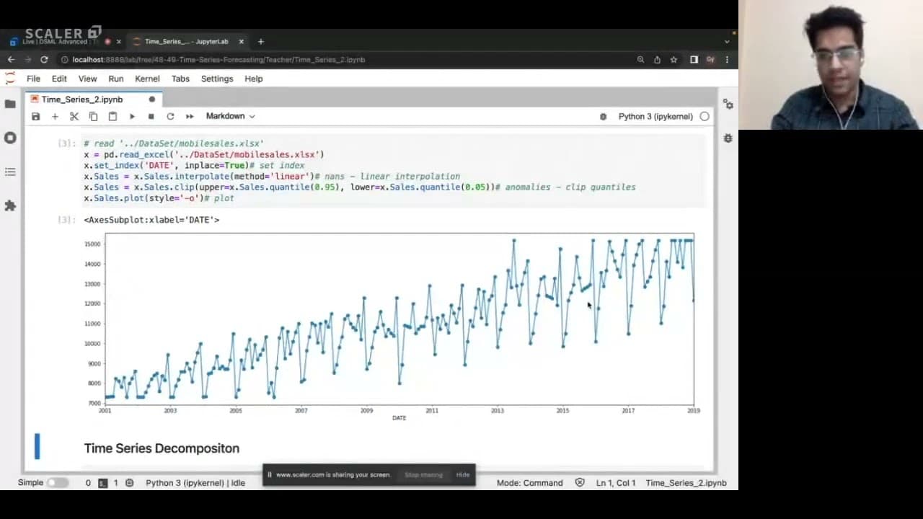
Task: Open the Edit menu
Action: [59, 79]
